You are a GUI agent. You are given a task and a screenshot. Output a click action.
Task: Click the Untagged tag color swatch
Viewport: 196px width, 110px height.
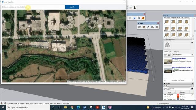click(178, 95)
